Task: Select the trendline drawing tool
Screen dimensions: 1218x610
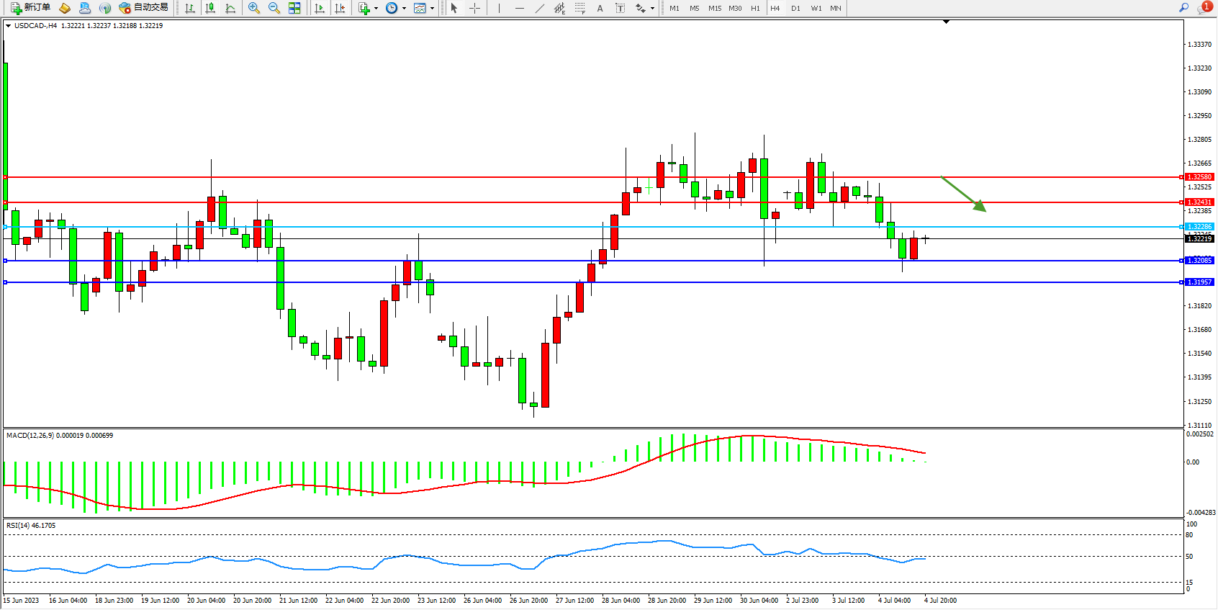Action: click(x=540, y=8)
